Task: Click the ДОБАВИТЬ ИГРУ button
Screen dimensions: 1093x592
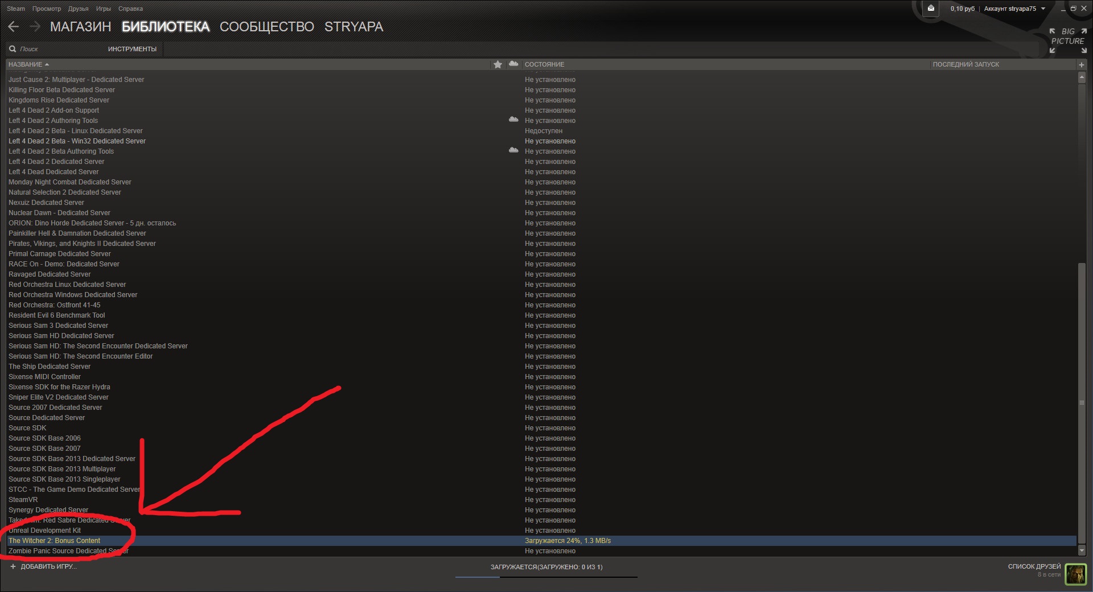Action: tap(43, 566)
